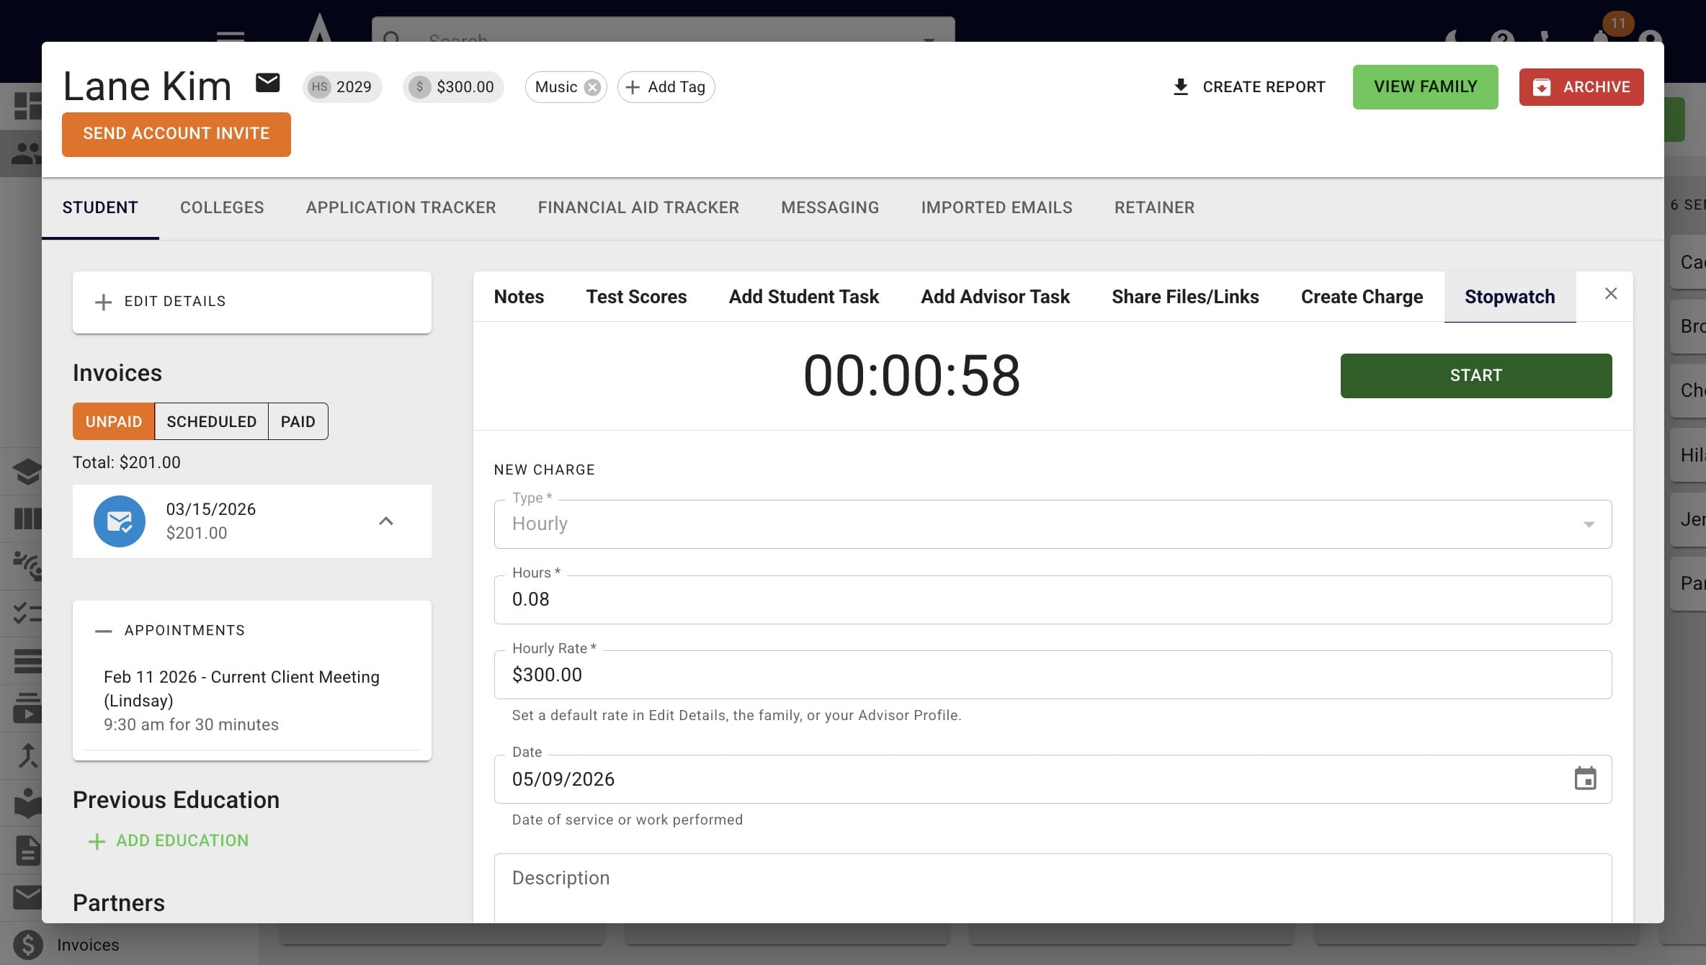Click the $300.00 rate chip in header
The height and width of the screenshot is (965, 1706).
coord(452,87)
